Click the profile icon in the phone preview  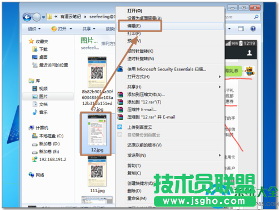249,53
